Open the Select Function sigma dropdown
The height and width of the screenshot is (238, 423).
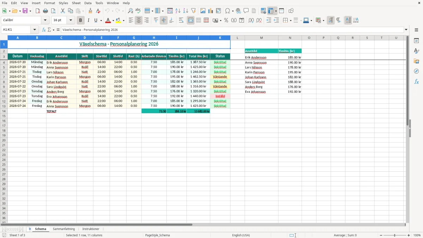click(x=54, y=30)
